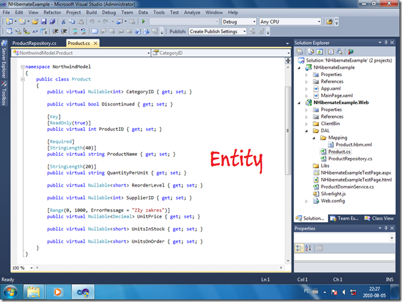Switch to the Class View tab
The image size is (402, 302).
(x=380, y=218)
